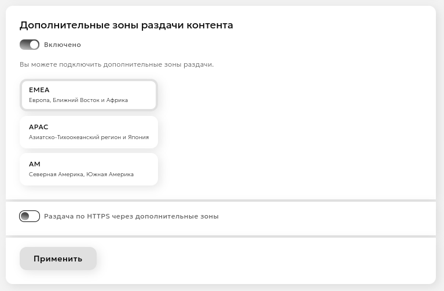
Task: Click heading Дополнительные зоны раздачи контента
Action: (x=126, y=25)
